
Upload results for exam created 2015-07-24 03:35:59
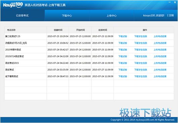160,70
